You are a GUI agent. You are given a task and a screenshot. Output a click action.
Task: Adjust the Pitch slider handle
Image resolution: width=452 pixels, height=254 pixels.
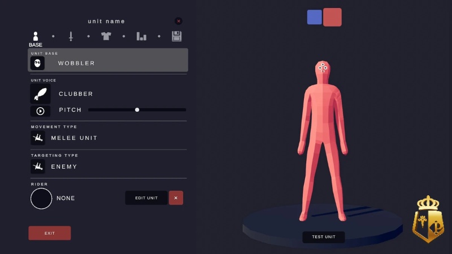point(137,110)
